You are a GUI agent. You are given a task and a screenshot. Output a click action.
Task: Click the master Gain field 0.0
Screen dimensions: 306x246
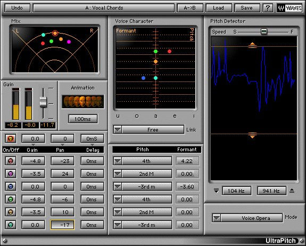coord(34,138)
